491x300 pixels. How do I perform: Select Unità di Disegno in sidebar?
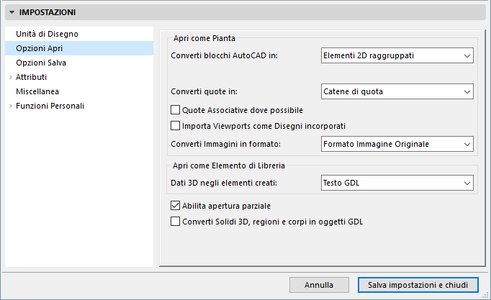(47, 34)
